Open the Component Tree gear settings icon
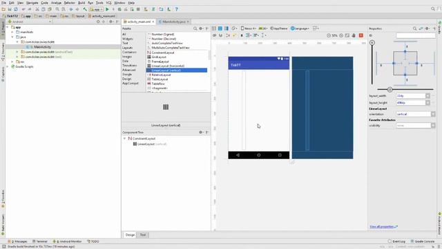Screen dimensions: 442x249 coord(201,132)
